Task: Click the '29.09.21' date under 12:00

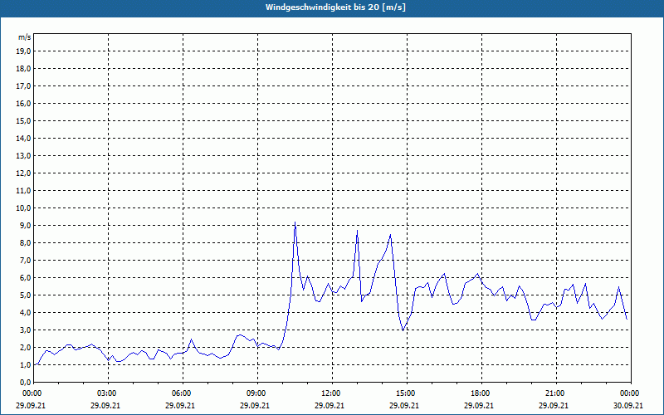Action: pyautogui.click(x=329, y=405)
